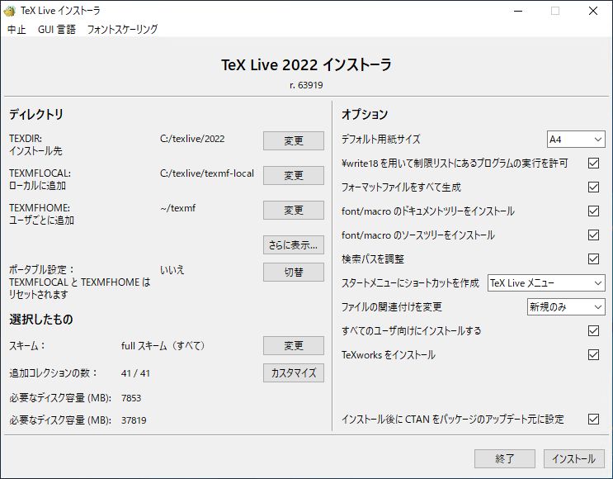
Task: Click the ポータブル設定： label
Action: [x=42, y=269]
